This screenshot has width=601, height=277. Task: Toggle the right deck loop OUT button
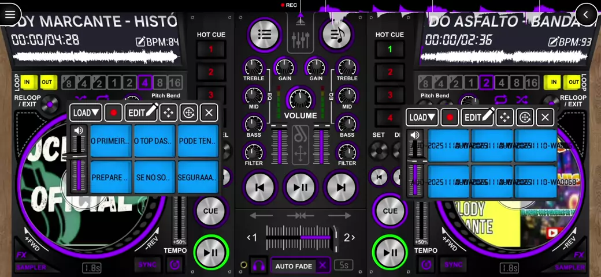pyautogui.click(x=573, y=82)
